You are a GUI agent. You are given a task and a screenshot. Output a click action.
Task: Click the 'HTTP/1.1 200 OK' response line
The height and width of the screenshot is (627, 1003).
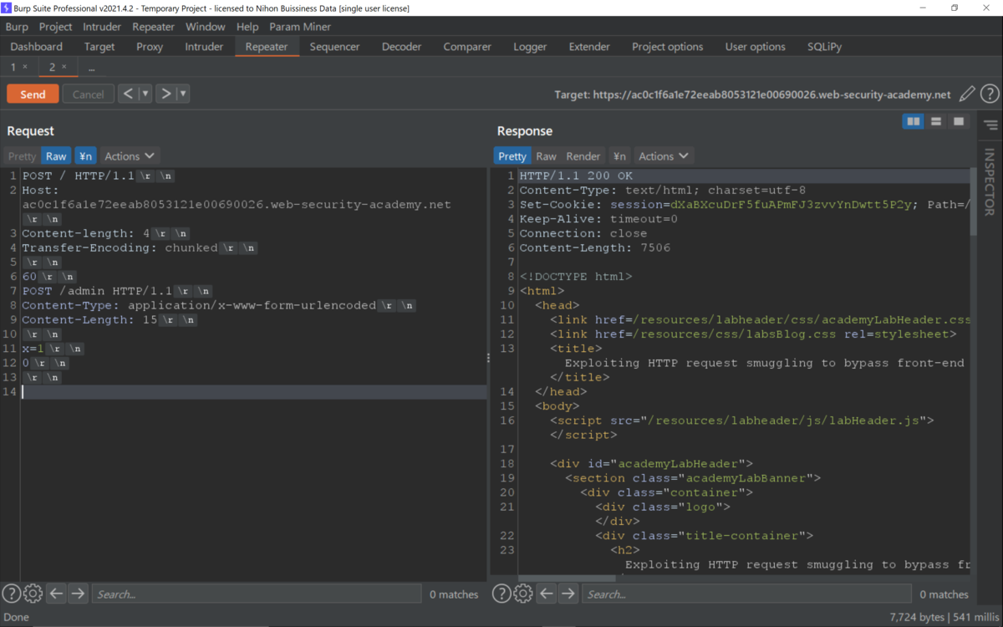click(576, 176)
